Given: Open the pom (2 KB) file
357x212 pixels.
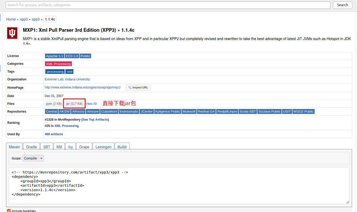Looking at the screenshot, I should tap(54, 104).
